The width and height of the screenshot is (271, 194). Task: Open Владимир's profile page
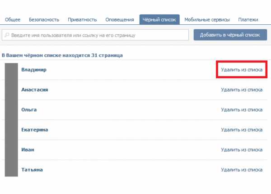pos(34,70)
